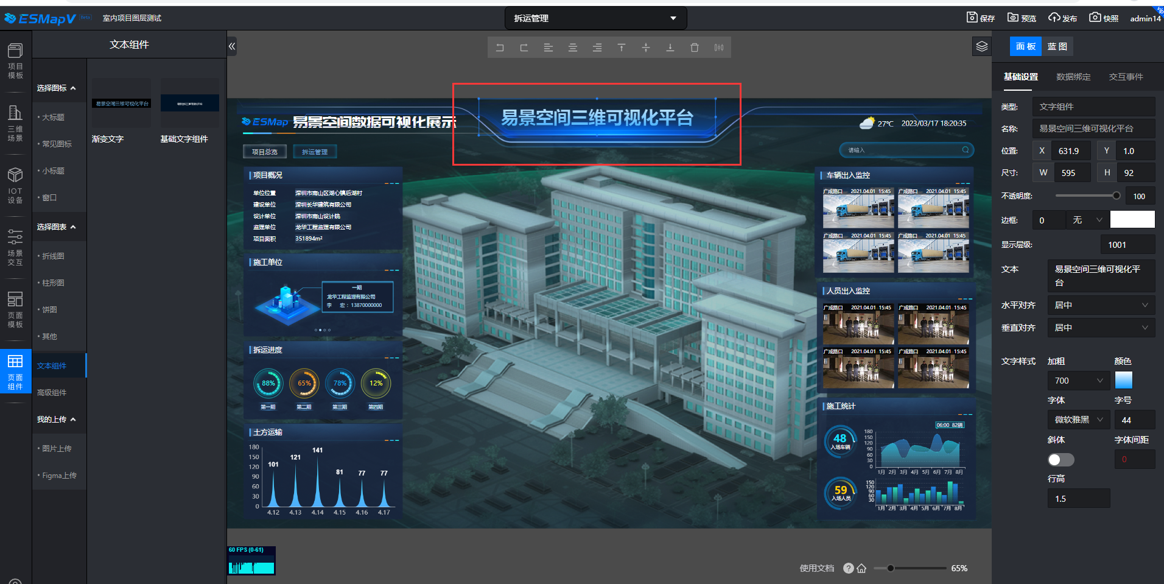Viewport: 1164px width, 584px height.
Task: Open the layers stack icon
Action: tap(982, 46)
